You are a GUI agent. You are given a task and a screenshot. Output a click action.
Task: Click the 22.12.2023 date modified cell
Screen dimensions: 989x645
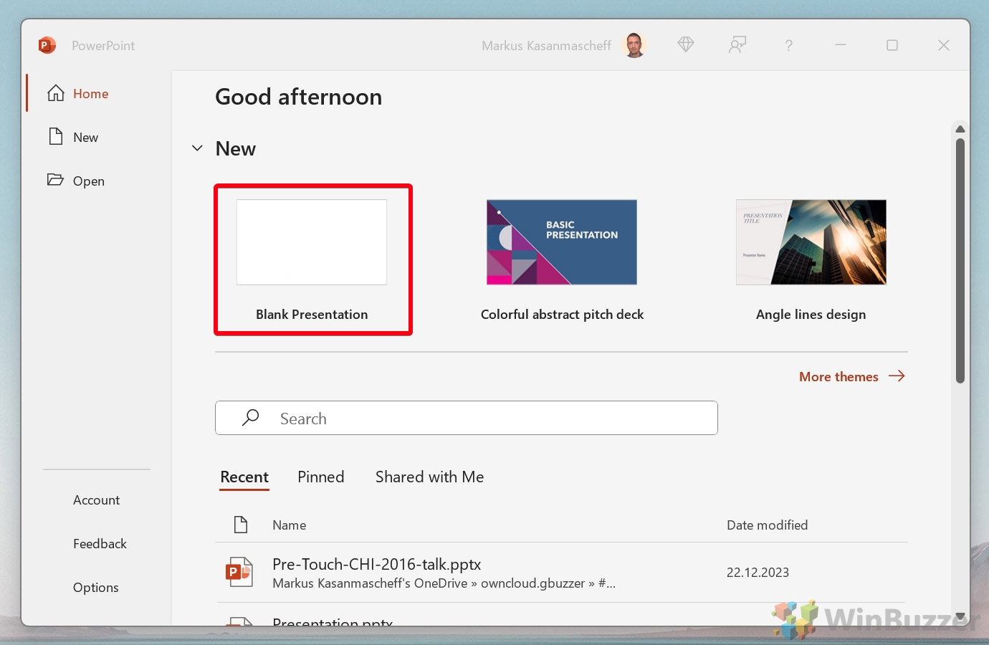pos(758,573)
